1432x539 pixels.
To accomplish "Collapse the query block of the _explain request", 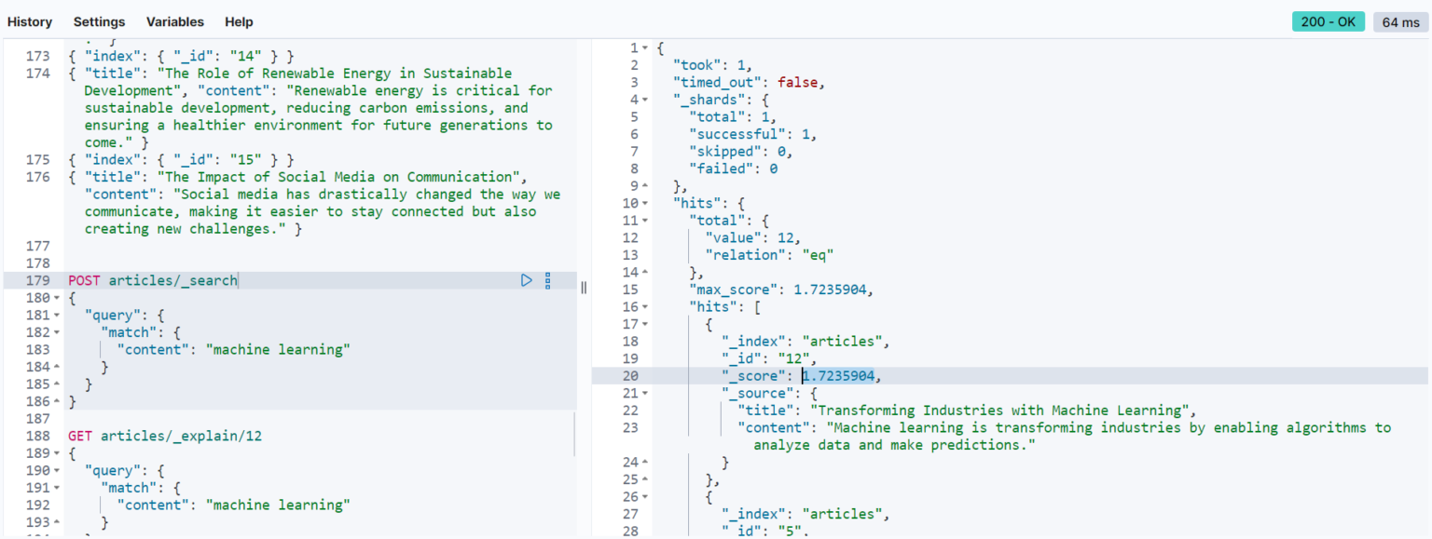I will click(54, 469).
